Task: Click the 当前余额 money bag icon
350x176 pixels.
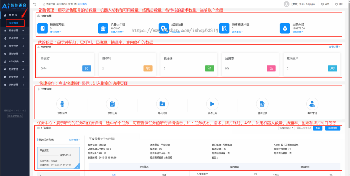Action: pos(284,28)
